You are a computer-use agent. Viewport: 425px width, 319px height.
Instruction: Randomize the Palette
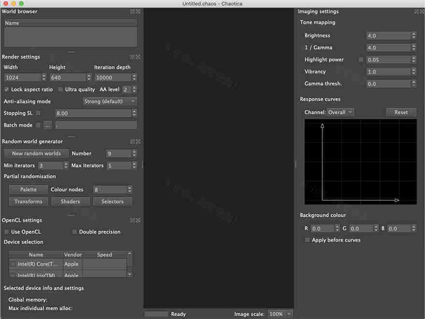[28, 189]
